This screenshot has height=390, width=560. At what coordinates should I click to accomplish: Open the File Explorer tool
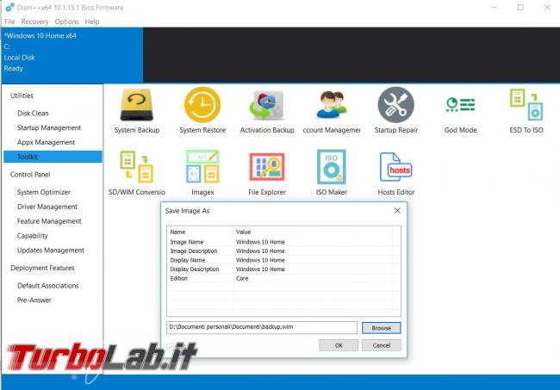267,173
